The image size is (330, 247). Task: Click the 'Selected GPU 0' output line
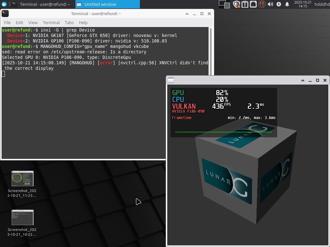[x=66, y=57]
